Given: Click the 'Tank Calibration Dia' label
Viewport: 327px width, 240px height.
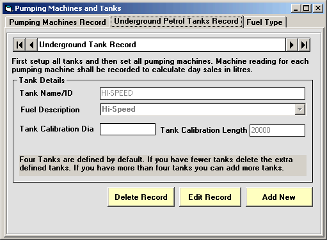Looking at the screenshot, I should 56,129.
